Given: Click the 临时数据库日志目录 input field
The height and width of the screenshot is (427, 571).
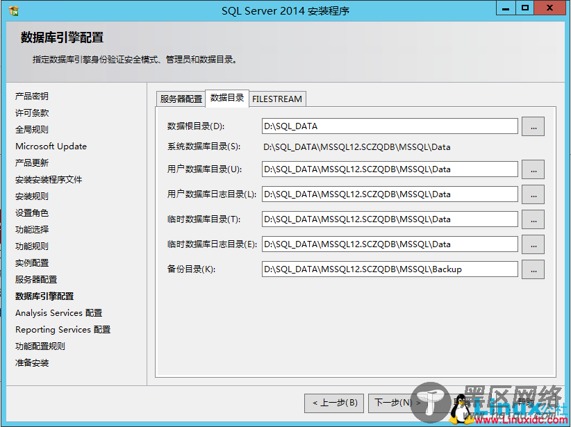Looking at the screenshot, I should click(390, 244).
